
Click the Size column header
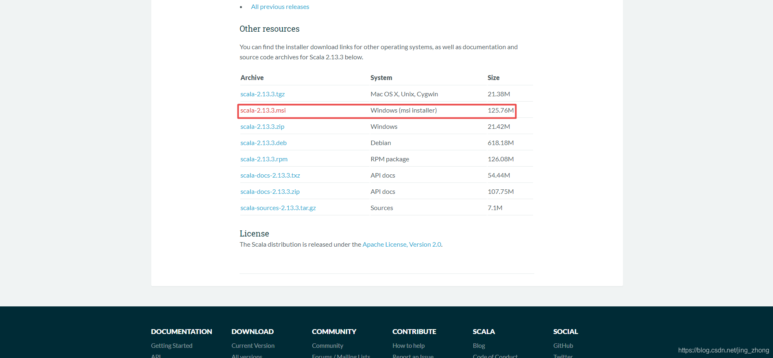click(x=494, y=78)
